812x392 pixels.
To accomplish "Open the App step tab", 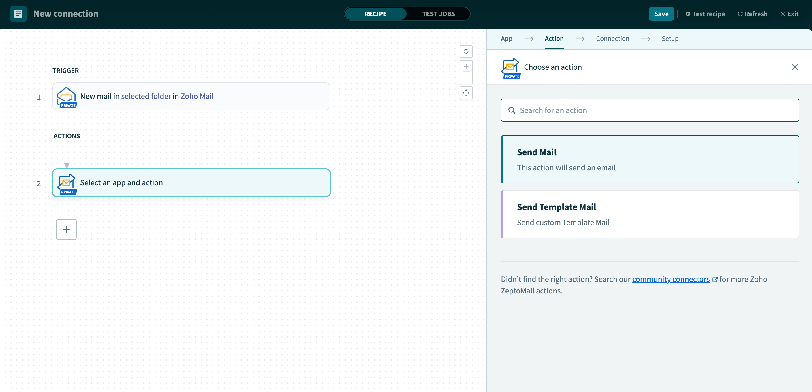I will point(506,39).
